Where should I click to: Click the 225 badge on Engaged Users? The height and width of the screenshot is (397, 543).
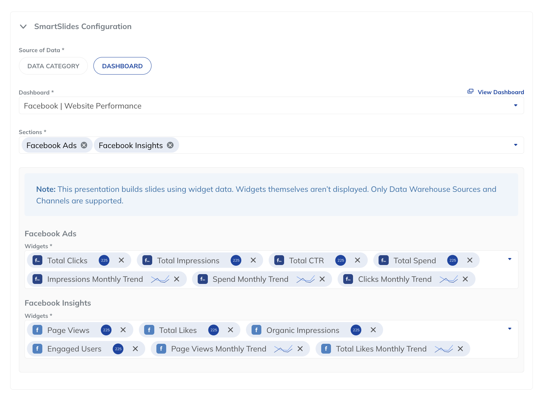(x=118, y=349)
